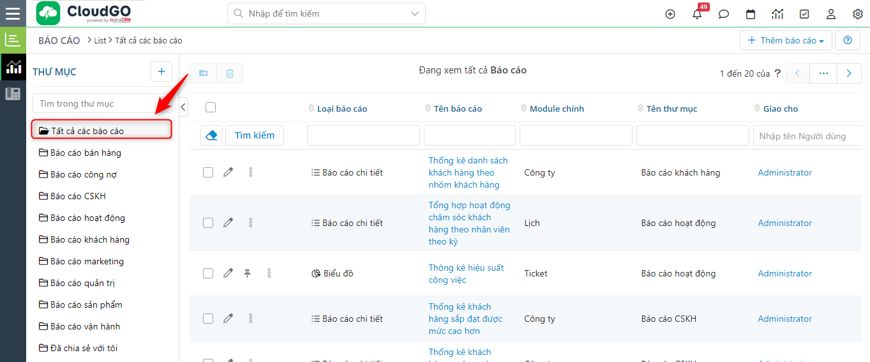This screenshot has width=870, height=362.
Task: Check the first report row checkbox
Action: [208, 172]
